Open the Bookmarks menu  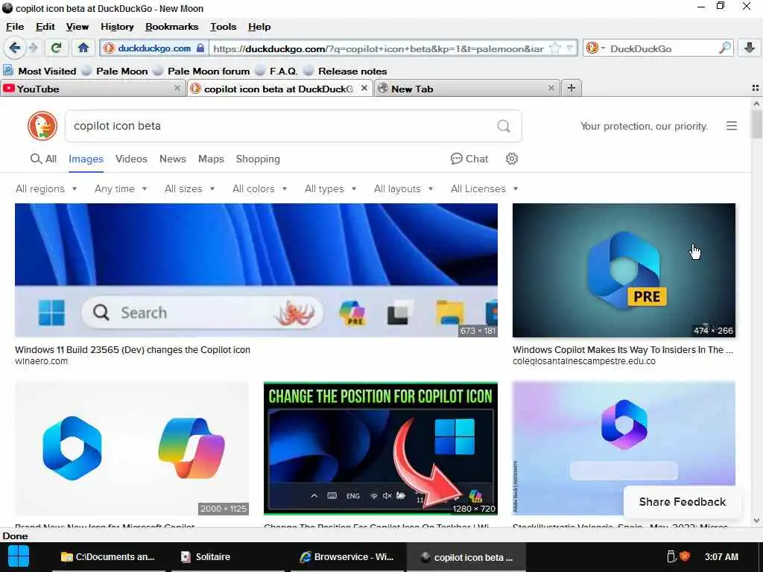172,27
